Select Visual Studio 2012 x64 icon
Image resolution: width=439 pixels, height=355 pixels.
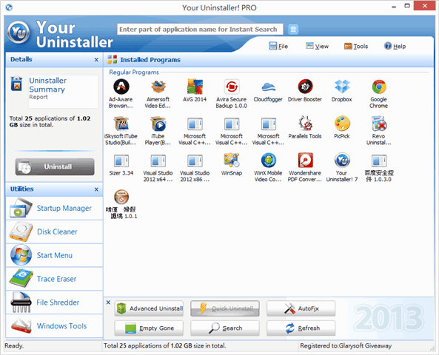coord(158,160)
